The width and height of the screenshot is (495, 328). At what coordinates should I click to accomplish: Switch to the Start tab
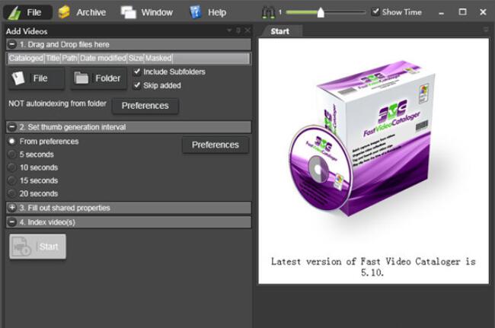click(279, 31)
